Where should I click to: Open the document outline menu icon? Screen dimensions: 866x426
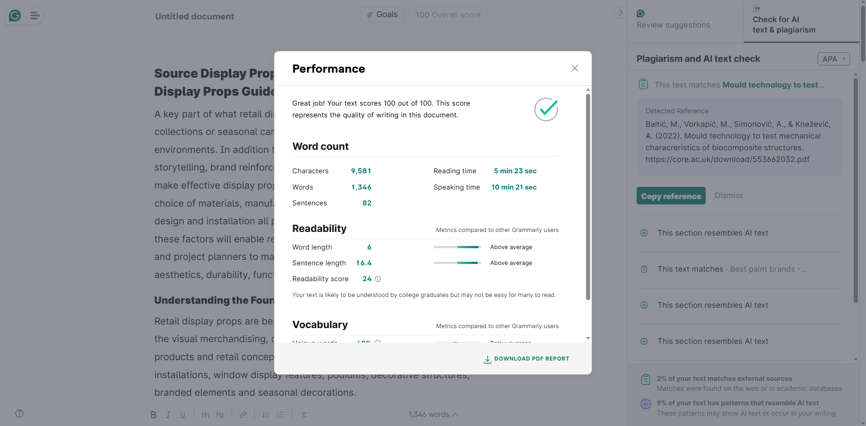35,16
